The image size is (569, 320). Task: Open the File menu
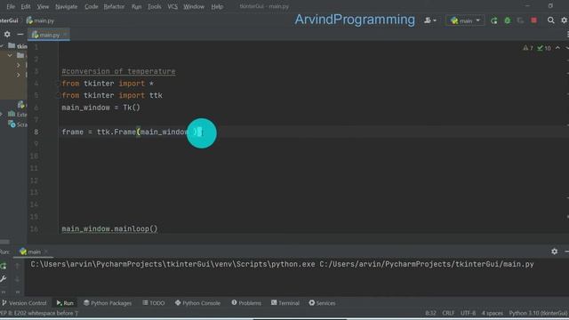point(11,6)
